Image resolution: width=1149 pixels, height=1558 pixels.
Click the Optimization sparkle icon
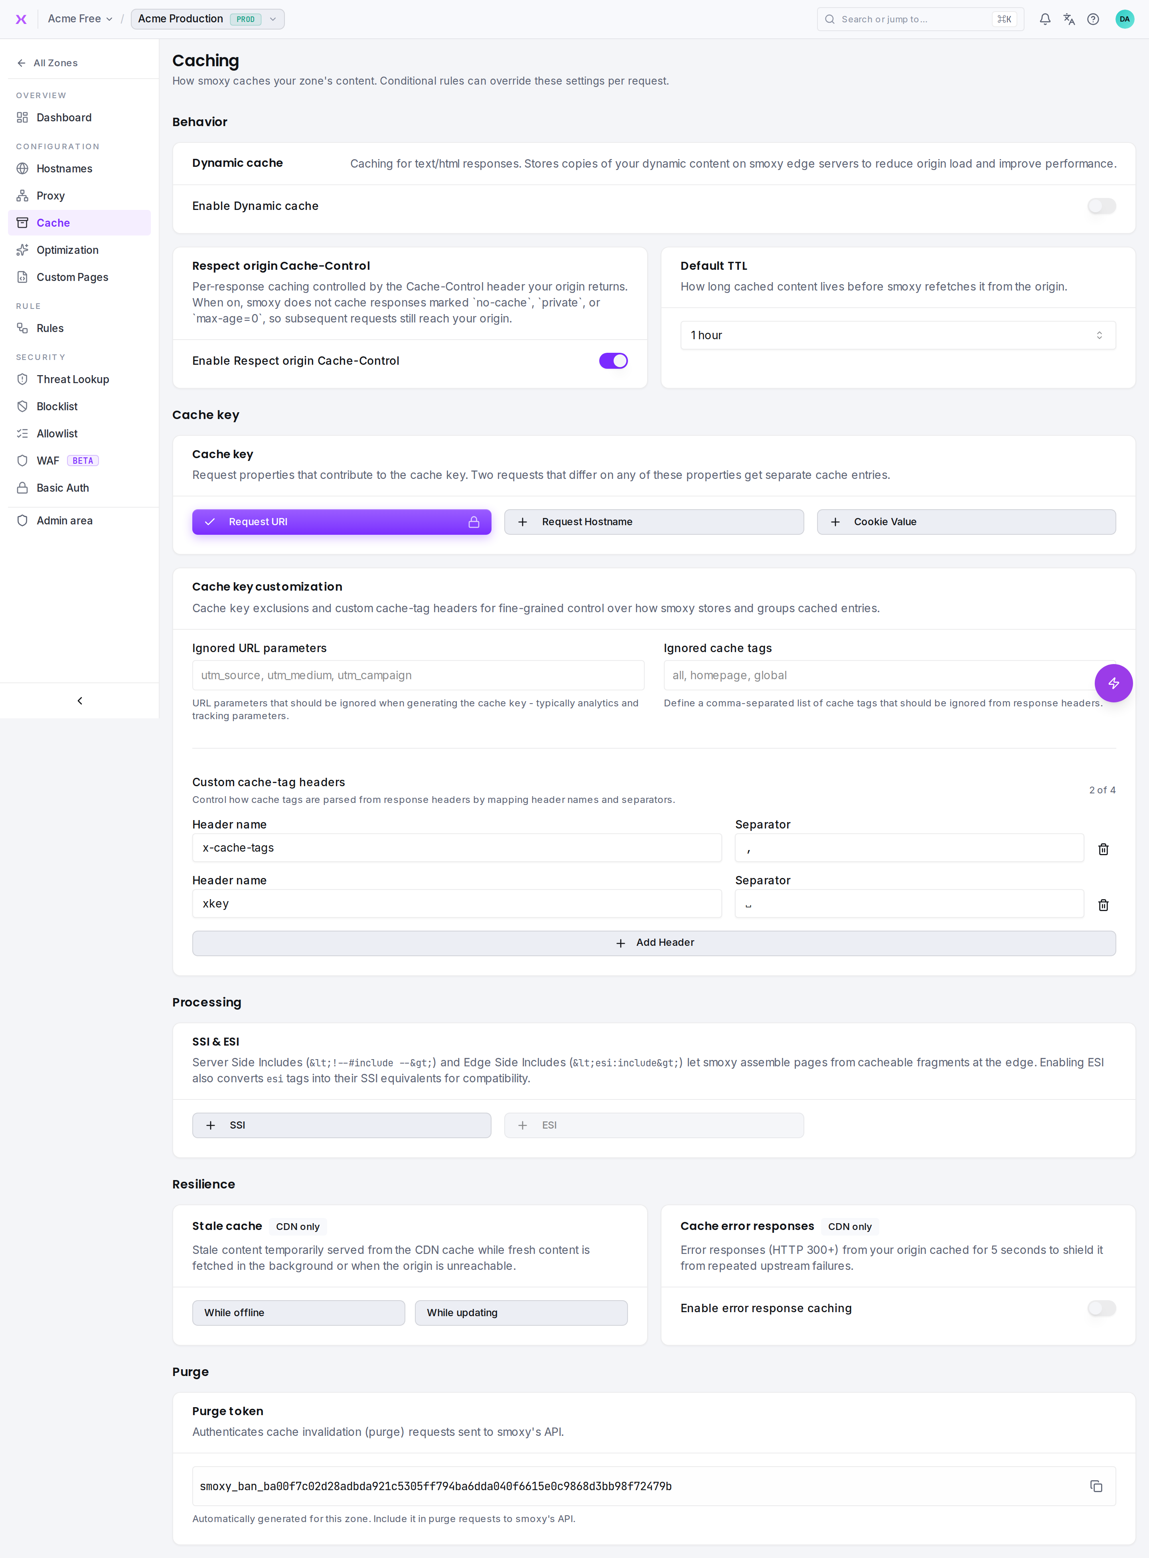(22, 250)
